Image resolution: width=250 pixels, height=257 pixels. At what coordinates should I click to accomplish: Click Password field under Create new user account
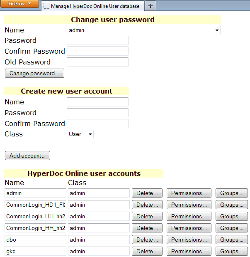click(97, 113)
